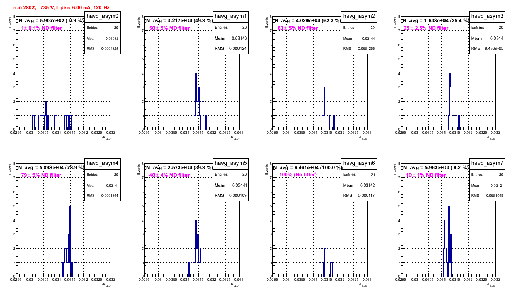Screen dimensions: 513x294
Task: Click Entries value 20 in havg_asym3 box
Action: [x=501, y=27]
